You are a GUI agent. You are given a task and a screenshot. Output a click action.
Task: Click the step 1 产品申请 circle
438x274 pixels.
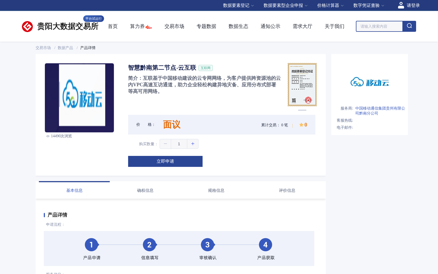[x=91, y=245]
